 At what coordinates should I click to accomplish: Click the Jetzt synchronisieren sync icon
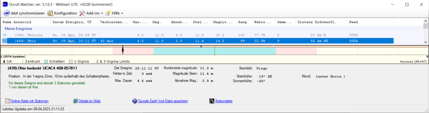[x=7, y=13]
